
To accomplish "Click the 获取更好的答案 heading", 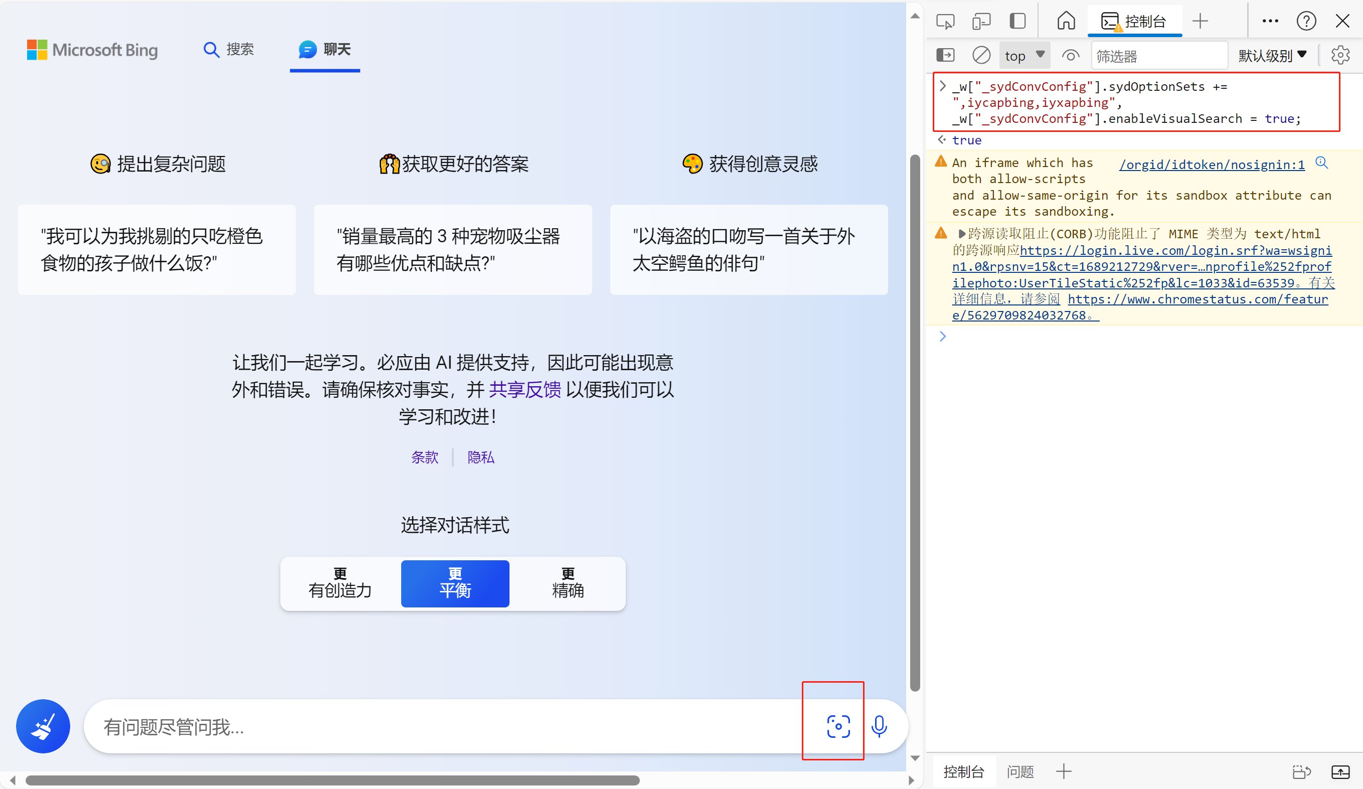I will pyautogui.click(x=454, y=164).
